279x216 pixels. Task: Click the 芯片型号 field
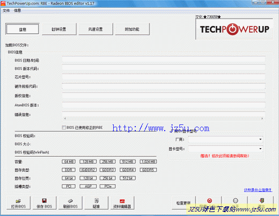click(x=164, y=77)
